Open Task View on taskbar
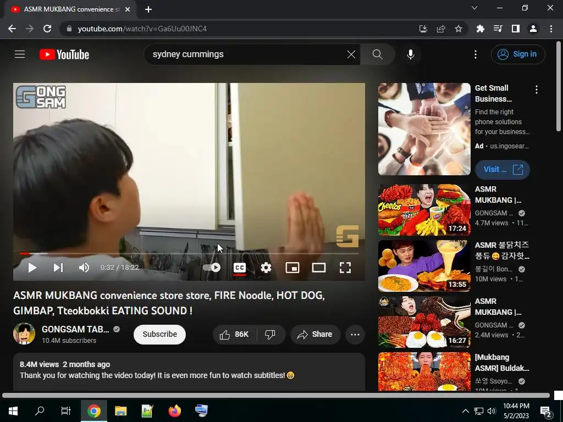The height and width of the screenshot is (422, 563). point(66,411)
